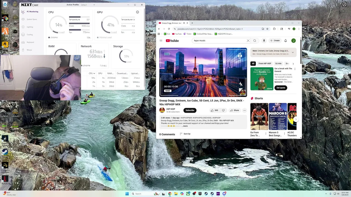The image size is (351, 197).
Task: Open Cooling section in NZXT CAM
Action: point(27,35)
